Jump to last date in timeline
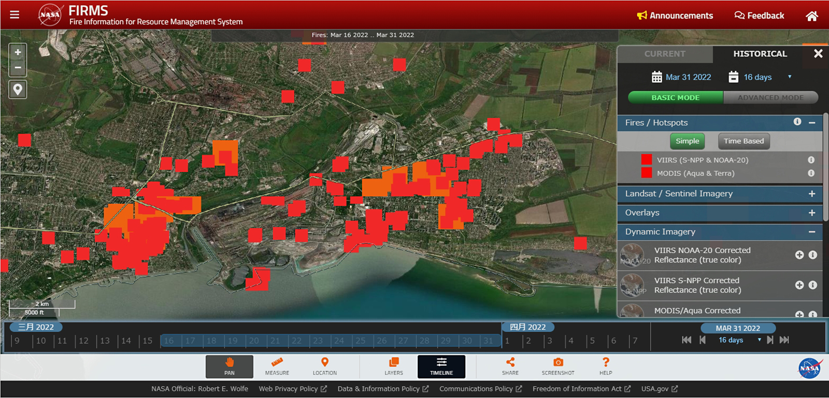This screenshot has width=829, height=398. (x=784, y=340)
